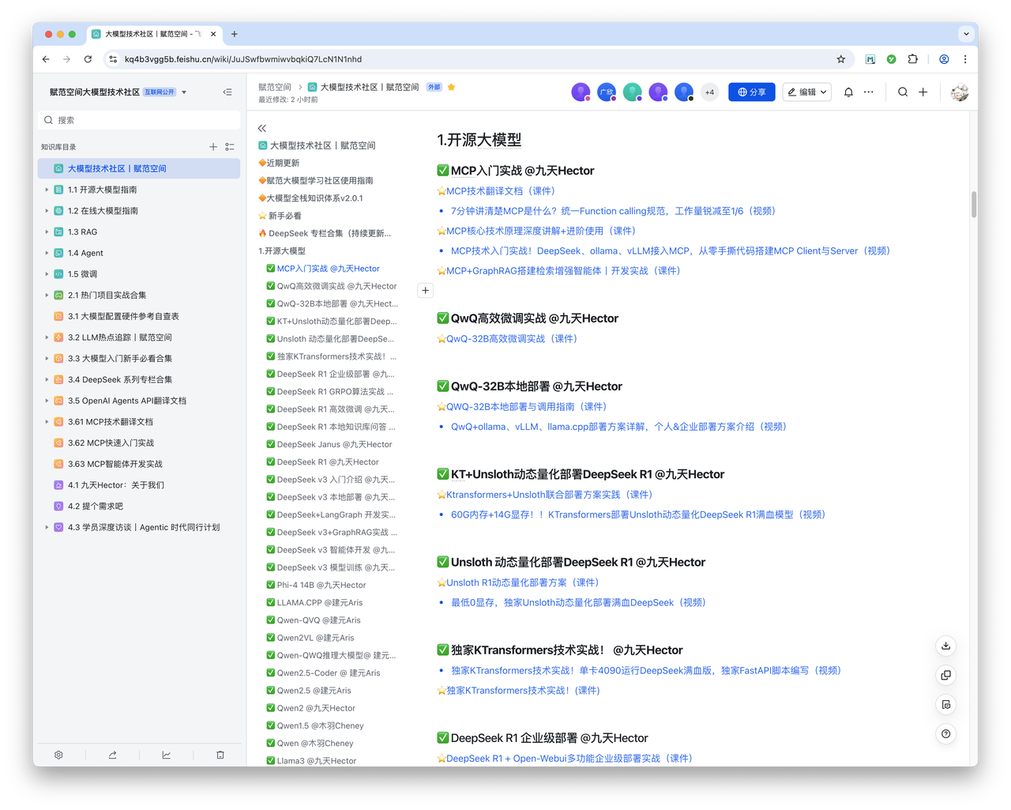Click the 赋范空间 breadcrumb link

coord(275,87)
